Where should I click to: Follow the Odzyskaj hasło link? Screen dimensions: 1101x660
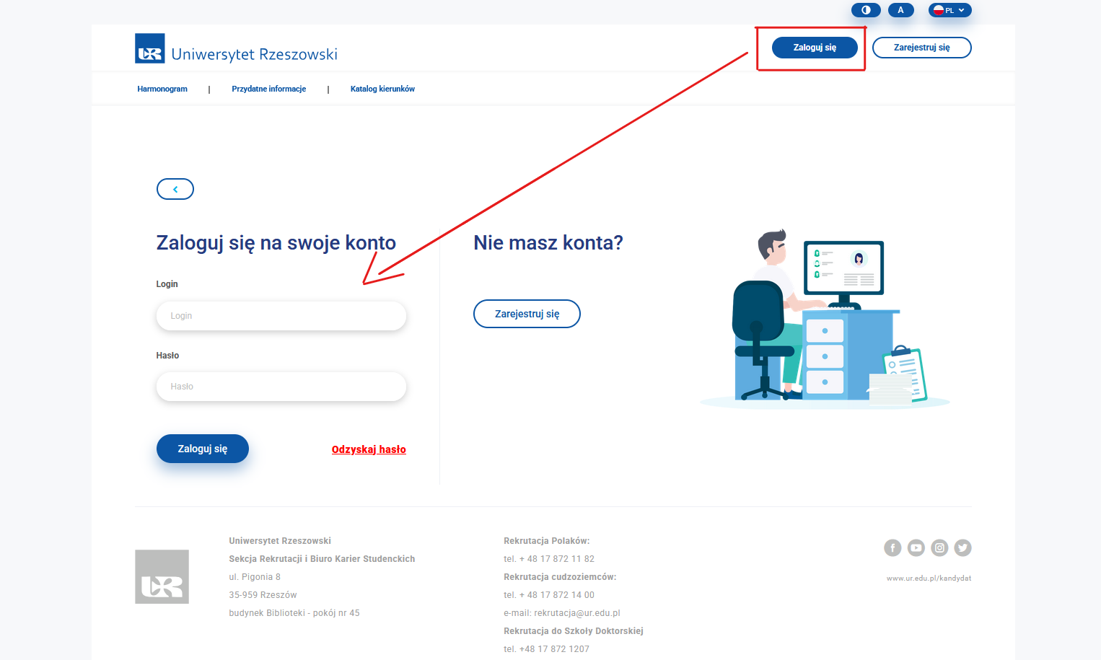[x=369, y=449]
